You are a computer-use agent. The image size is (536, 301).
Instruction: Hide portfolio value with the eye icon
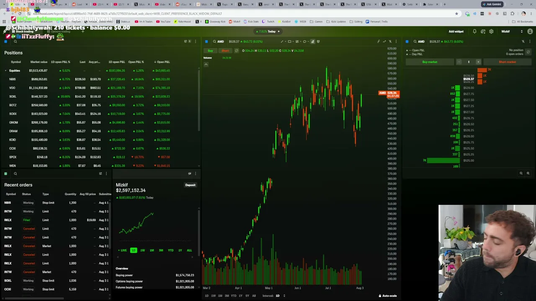190,173
